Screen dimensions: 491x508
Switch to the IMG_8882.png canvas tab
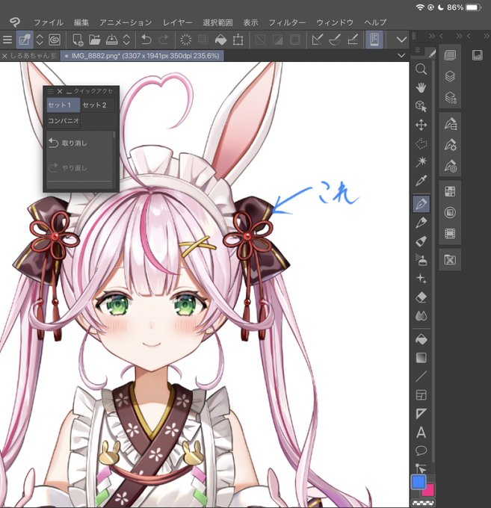142,56
